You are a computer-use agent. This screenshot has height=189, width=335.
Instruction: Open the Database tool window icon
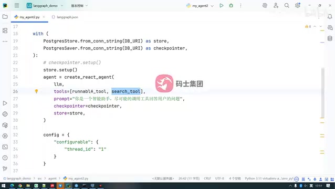[330, 38]
